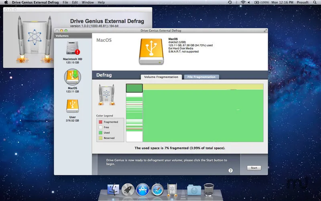This screenshot has height=201, width=321.
Task: Open Trash in the dock
Action: [209, 189]
